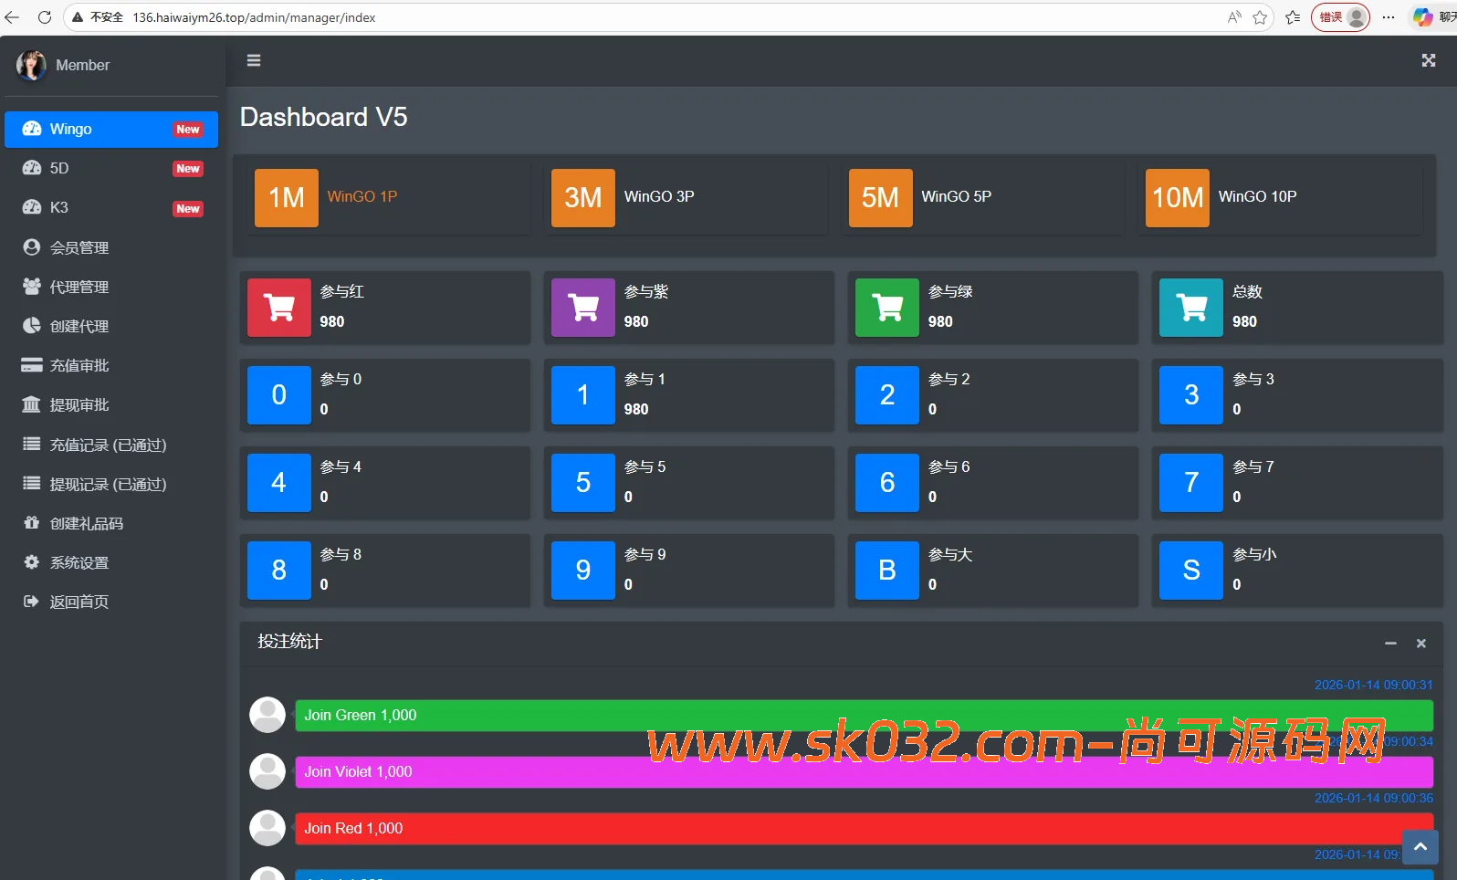Collapse the 投注统计 panel with minus
Image resolution: width=1457 pixels, height=880 pixels.
[1390, 644]
